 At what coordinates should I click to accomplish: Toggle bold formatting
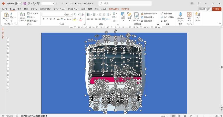pos(44,19)
